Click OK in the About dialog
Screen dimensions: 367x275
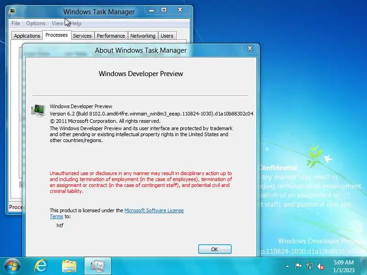click(x=215, y=249)
